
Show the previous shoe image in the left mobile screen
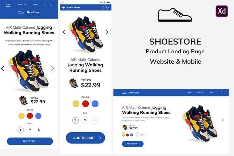tap(3, 68)
